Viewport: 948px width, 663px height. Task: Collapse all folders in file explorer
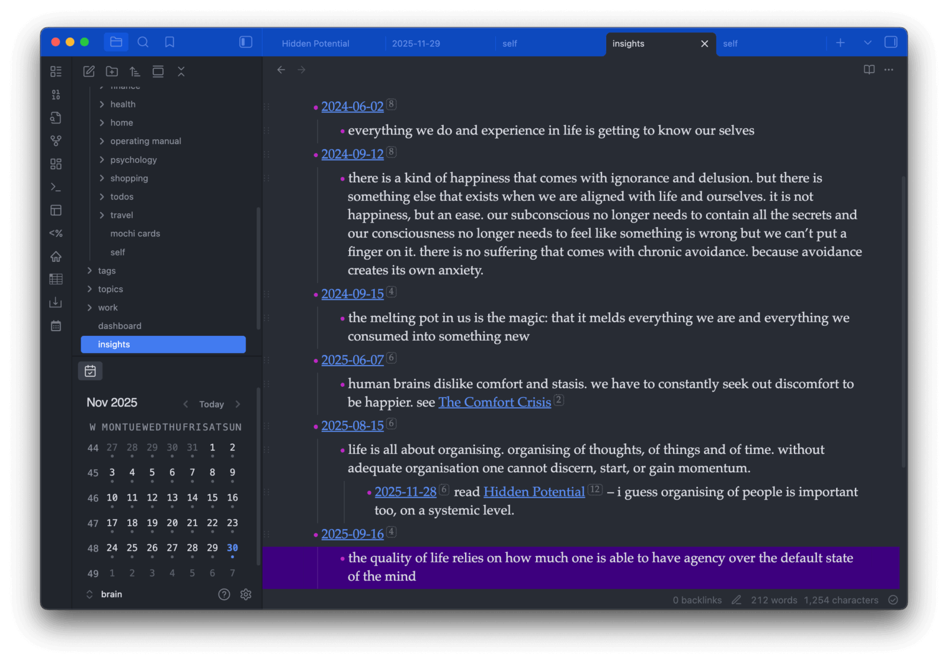pyautogui.click(x=181, y=72)
